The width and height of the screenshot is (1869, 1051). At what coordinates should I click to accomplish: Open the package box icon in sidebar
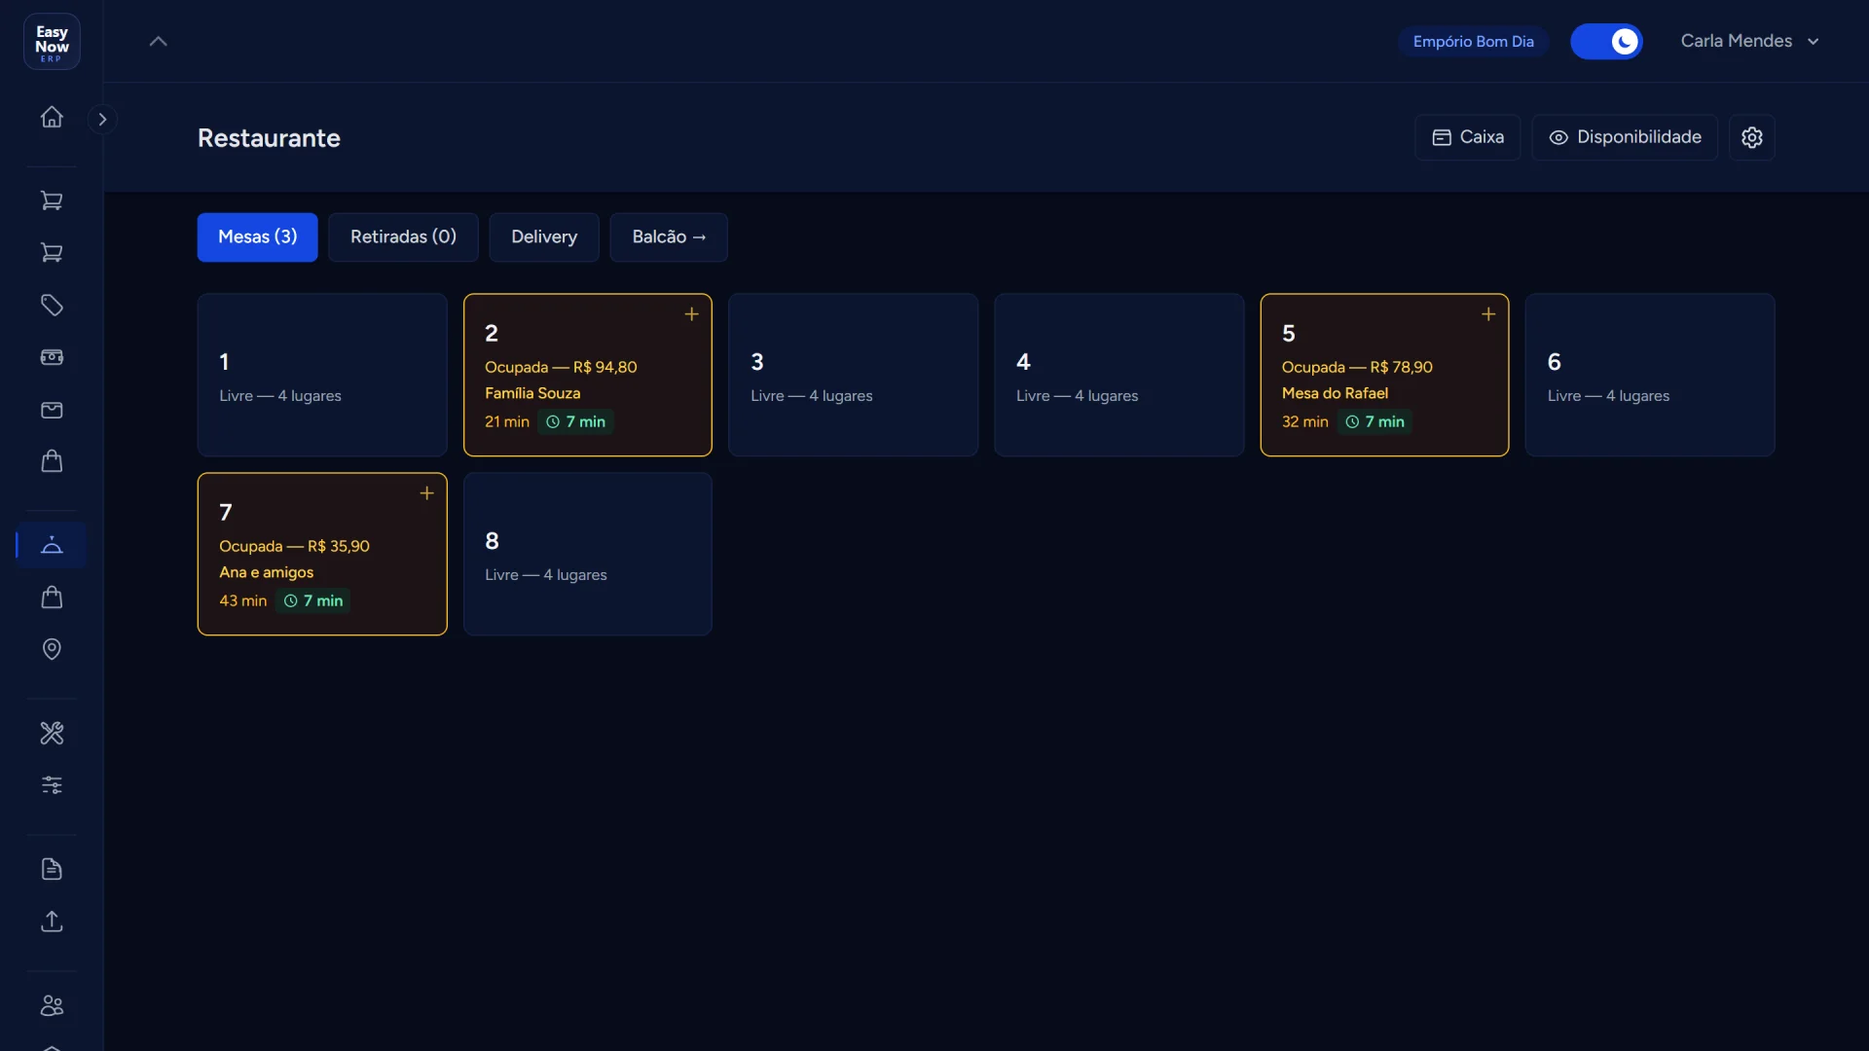click(52, 410)
